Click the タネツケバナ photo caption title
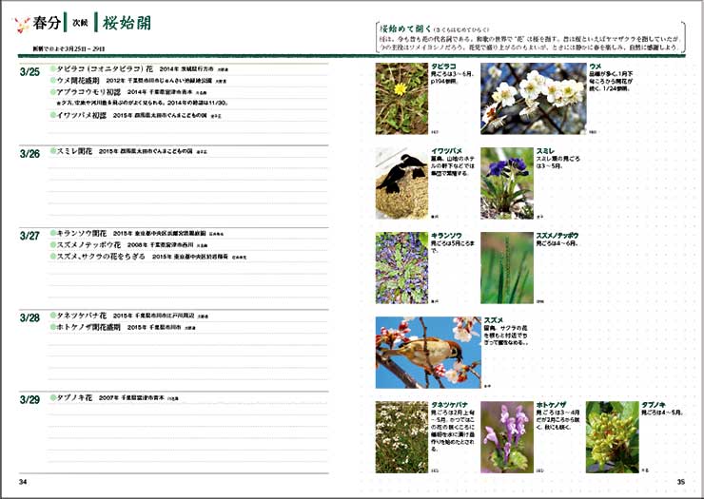Screen dimensions: 704x499 (x=450, y=405)
